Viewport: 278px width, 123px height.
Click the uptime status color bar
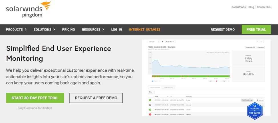pos(191,76)
